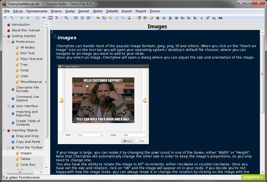Toggle monospace formatting

[221, 18]
